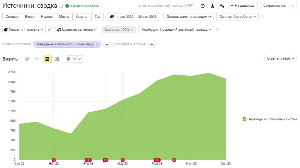Screen dimensions: 300x168
Task: Uncheck 'Переходы из поисковых систем' legend checkbox
Action: point(244,119)
